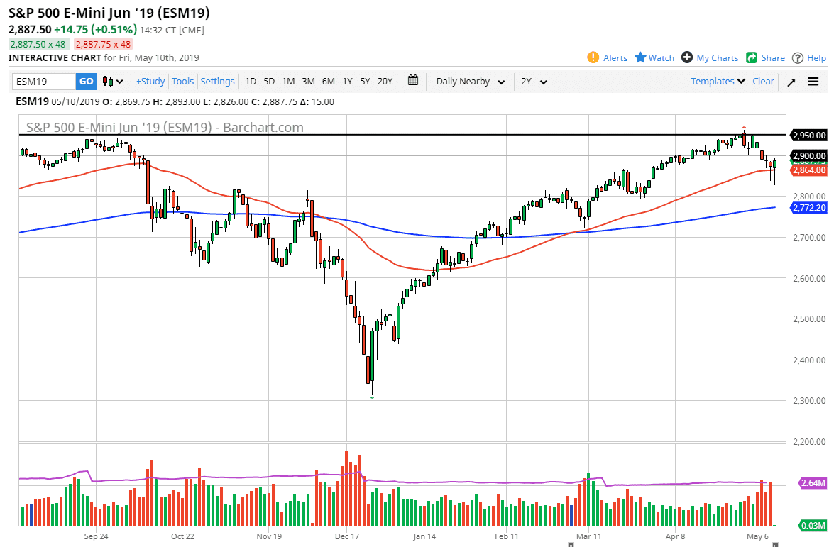This screenshot has height=547, width=829.
Task: Open the Settings menu
Action: [x=217, y=81]
